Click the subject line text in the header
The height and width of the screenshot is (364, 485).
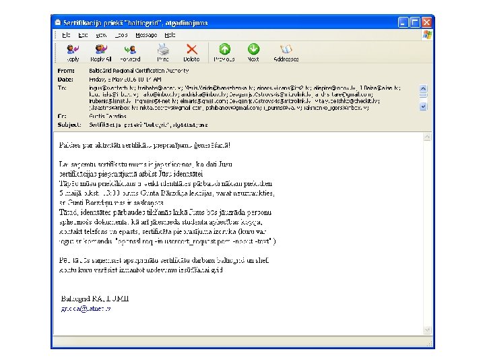tap(148, 125)
